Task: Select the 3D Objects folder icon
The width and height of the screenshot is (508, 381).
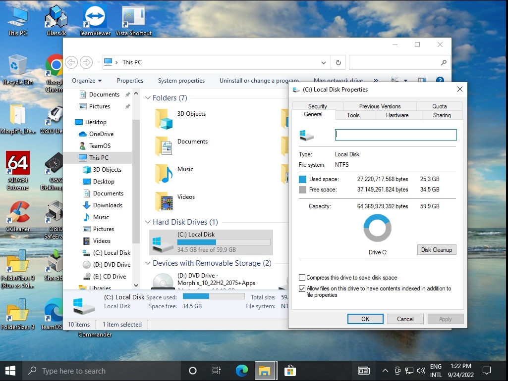Action: coord(164,119)
